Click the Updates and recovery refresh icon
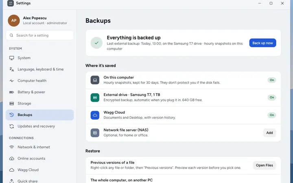Image resolution: width=293 pixels, height=183 pixels. tap(11, 126)
